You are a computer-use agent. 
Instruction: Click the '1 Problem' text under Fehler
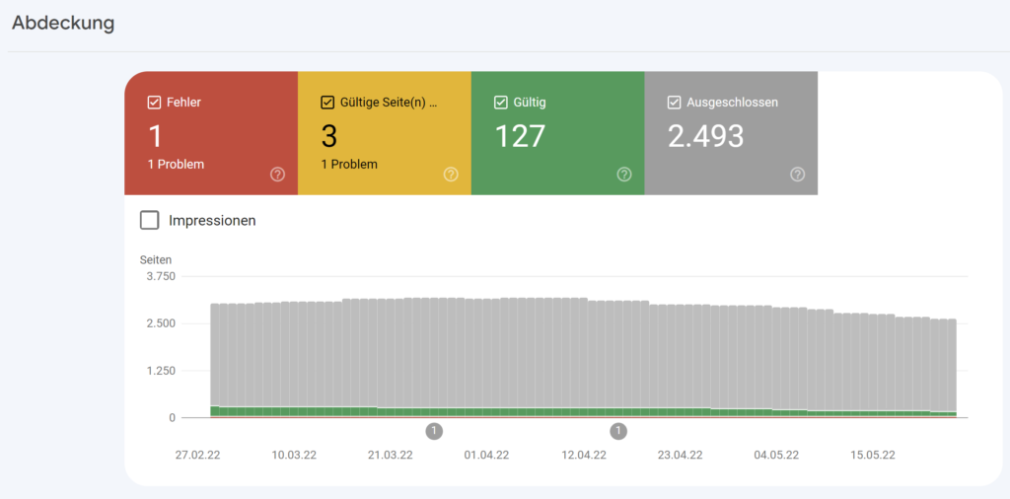[176, 164]
